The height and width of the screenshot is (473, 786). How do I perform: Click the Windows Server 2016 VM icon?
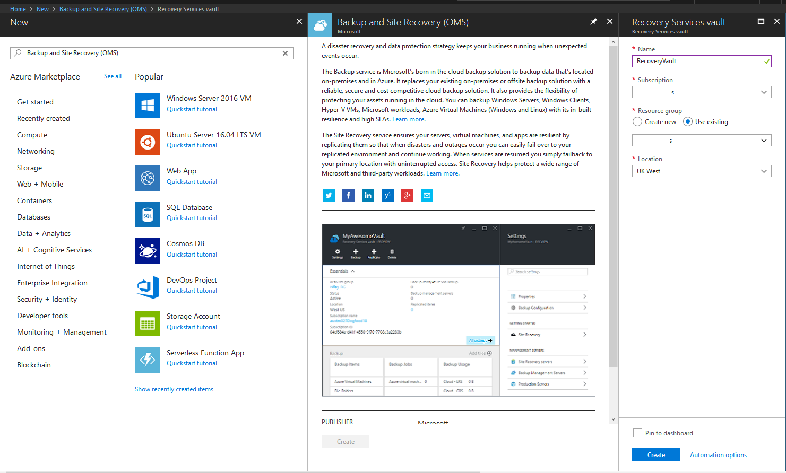pos(148,105)
